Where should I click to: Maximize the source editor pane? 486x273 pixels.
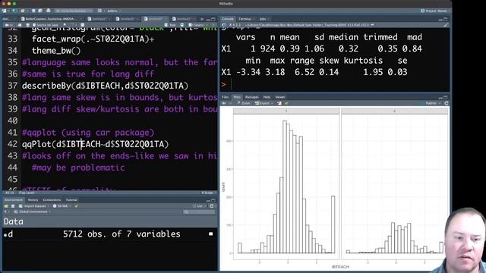point(213,19)
